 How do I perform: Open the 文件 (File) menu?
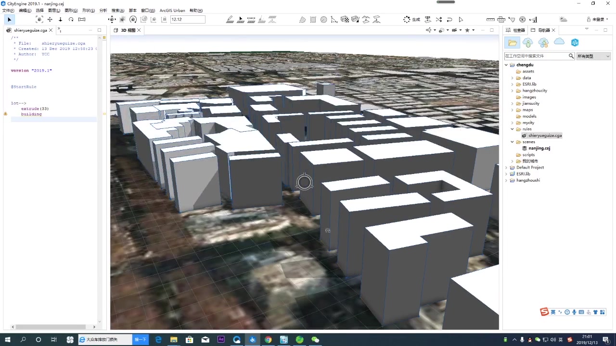point(8,11)
